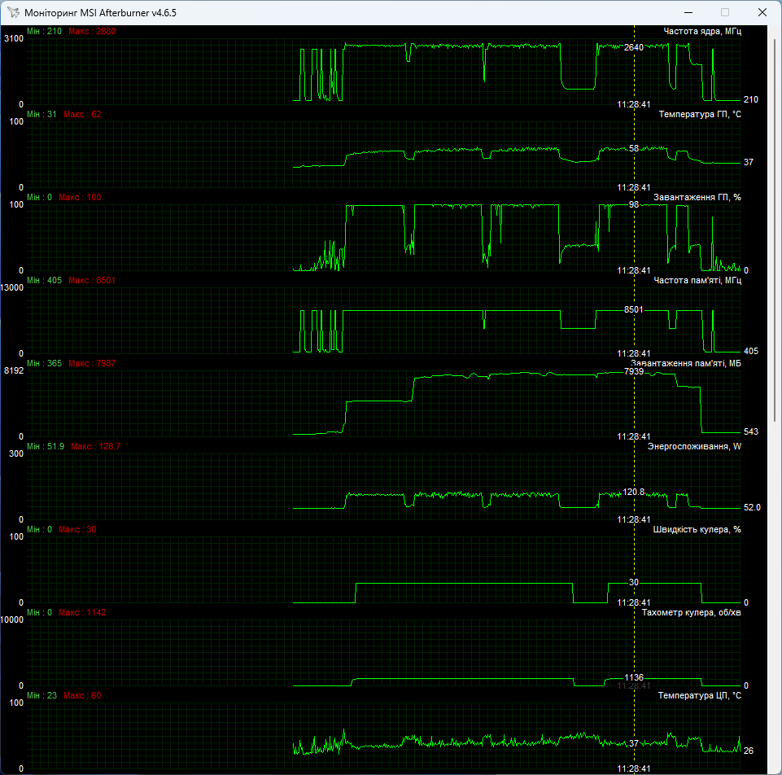The width and height of the screenshot is (782, 775).
Task: Click current value 52.0 beside power graph
Action: click(752, 507)
